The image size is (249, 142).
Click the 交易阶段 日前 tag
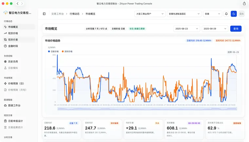click(x=118, y=29)
